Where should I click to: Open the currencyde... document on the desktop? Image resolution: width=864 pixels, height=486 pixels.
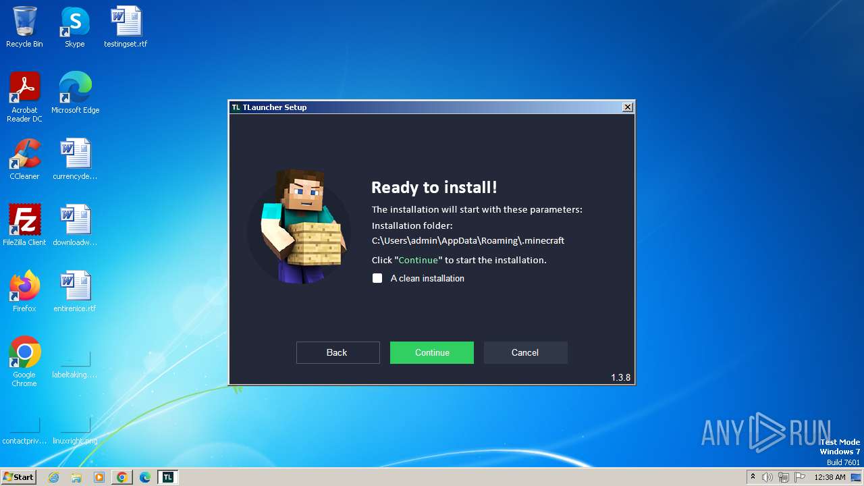click(75, 159)
